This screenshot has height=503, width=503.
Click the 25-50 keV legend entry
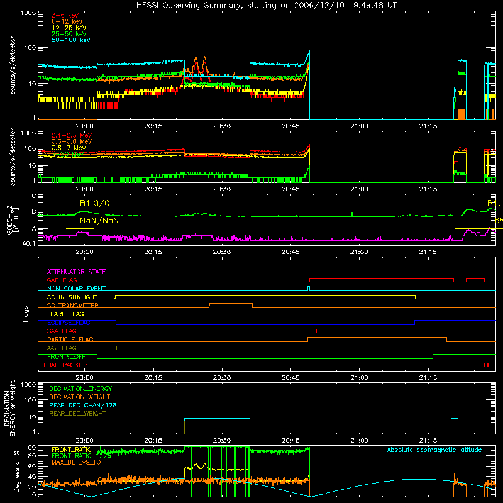pos(69,34)
